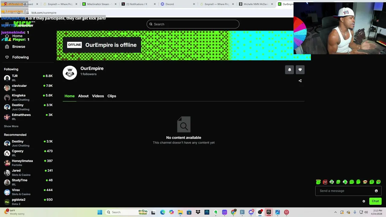Close the Discord browser tab
Screen dimensions: 386x217
click(194, 4)
